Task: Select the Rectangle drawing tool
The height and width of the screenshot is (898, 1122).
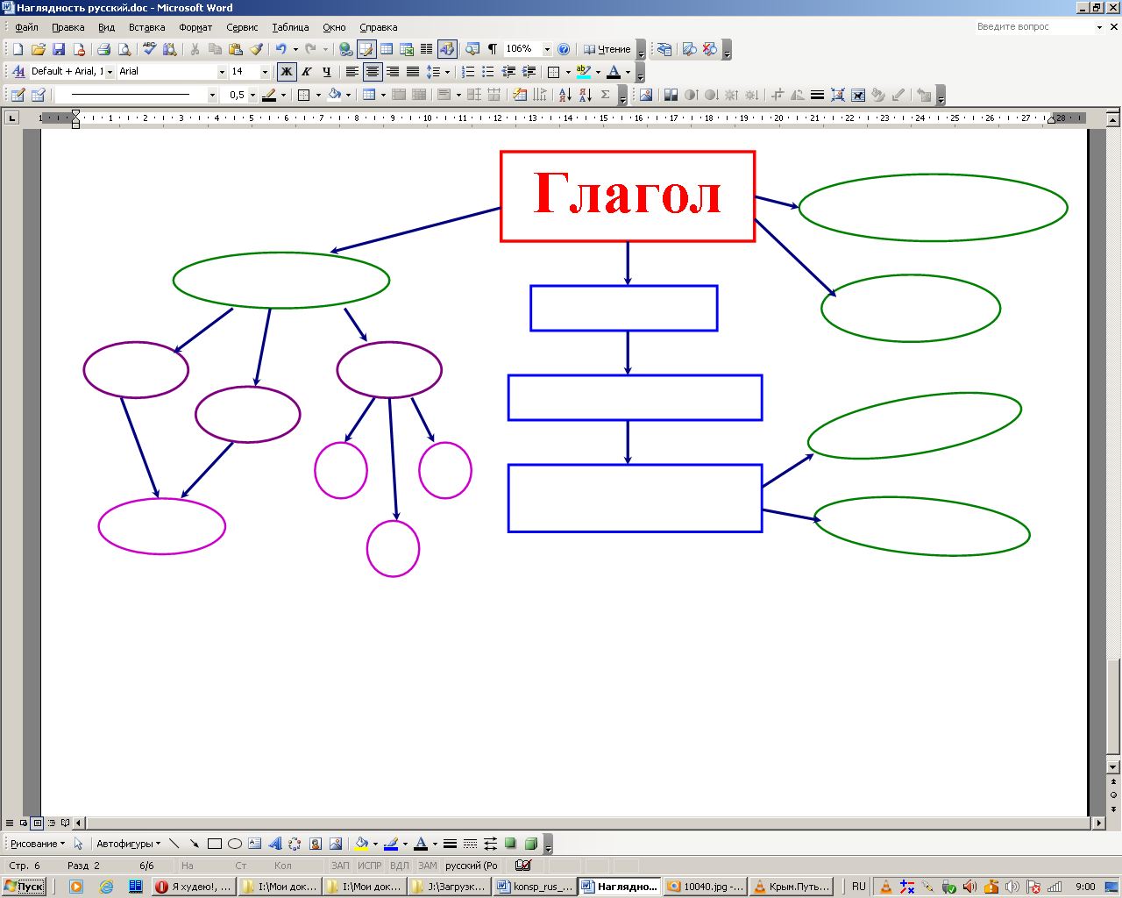Action: pos(214,844)
